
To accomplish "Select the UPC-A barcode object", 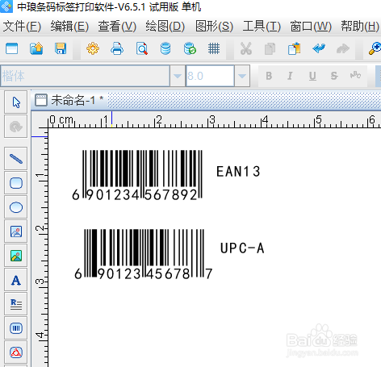I will coord(144,254).
